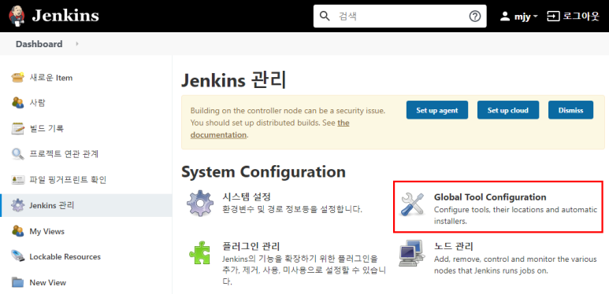The width and height of the screenshot is (609, 294).
Task: Click the 플러그인 관리 puzzle piece icon
Action: 199,252
